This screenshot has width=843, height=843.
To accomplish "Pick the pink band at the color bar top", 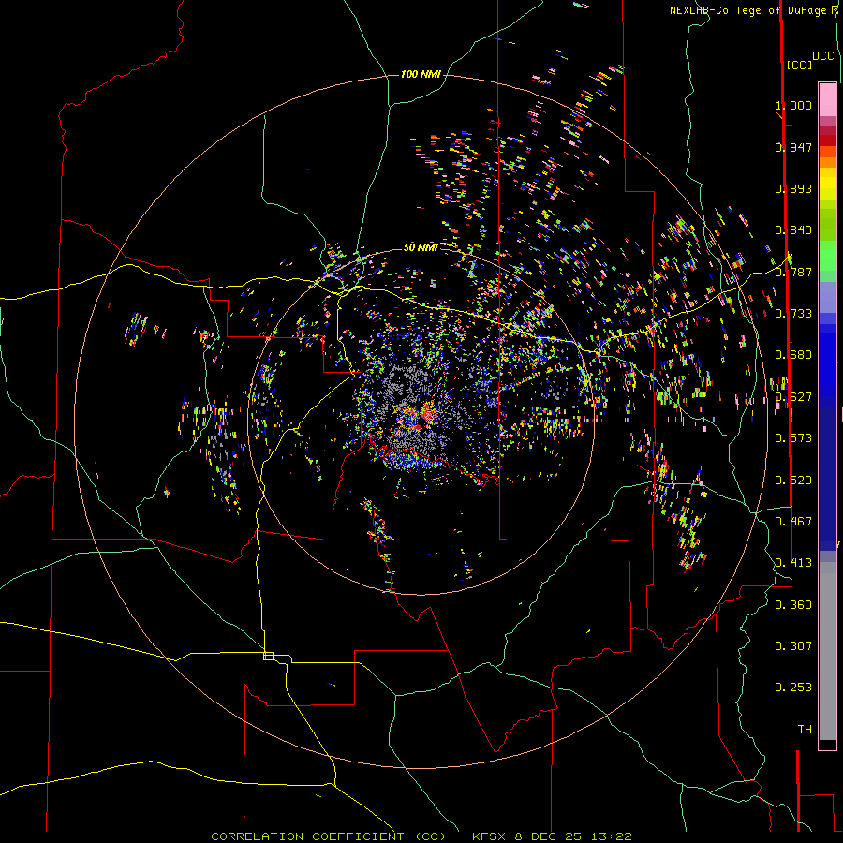I will (x=827, y=99).
